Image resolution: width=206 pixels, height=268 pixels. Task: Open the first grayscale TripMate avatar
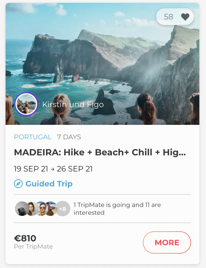21,209
